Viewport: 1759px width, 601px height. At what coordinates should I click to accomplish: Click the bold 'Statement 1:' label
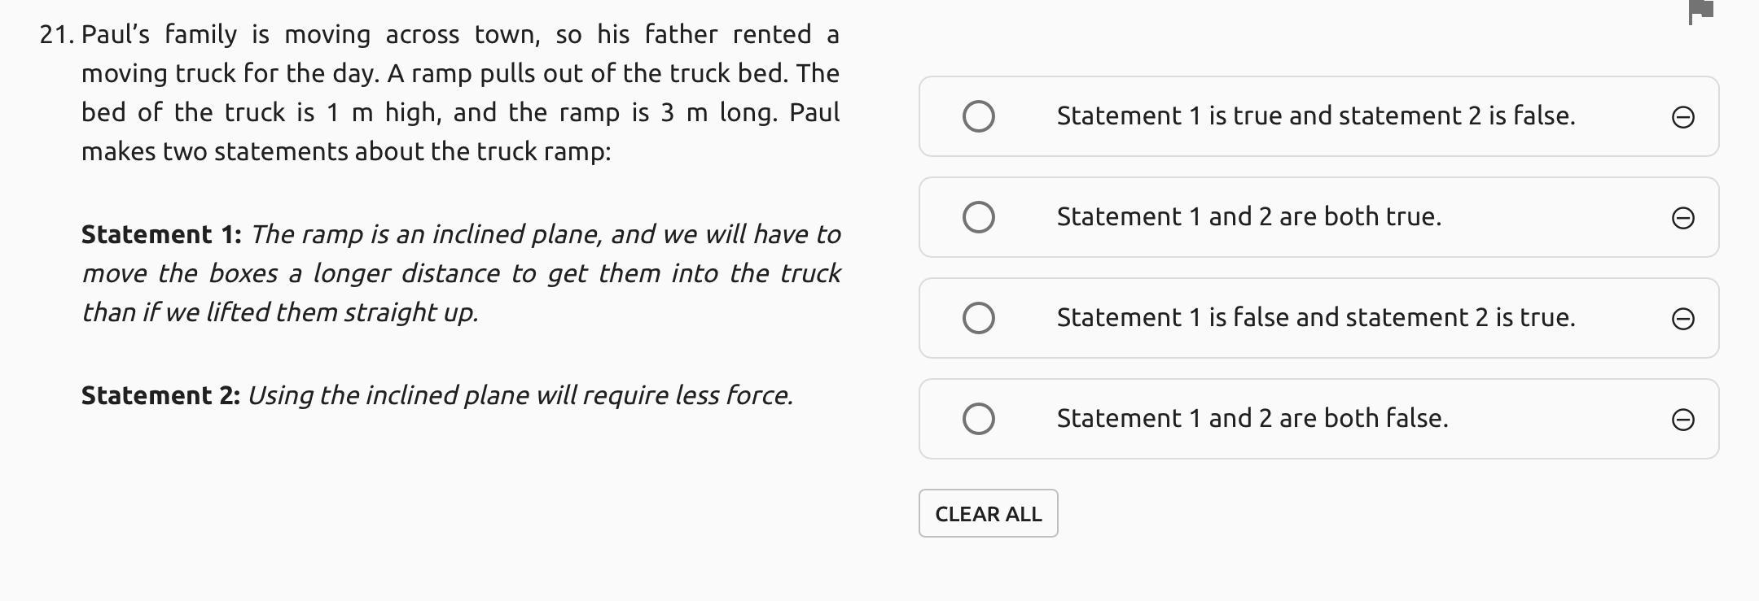[161, 234]
